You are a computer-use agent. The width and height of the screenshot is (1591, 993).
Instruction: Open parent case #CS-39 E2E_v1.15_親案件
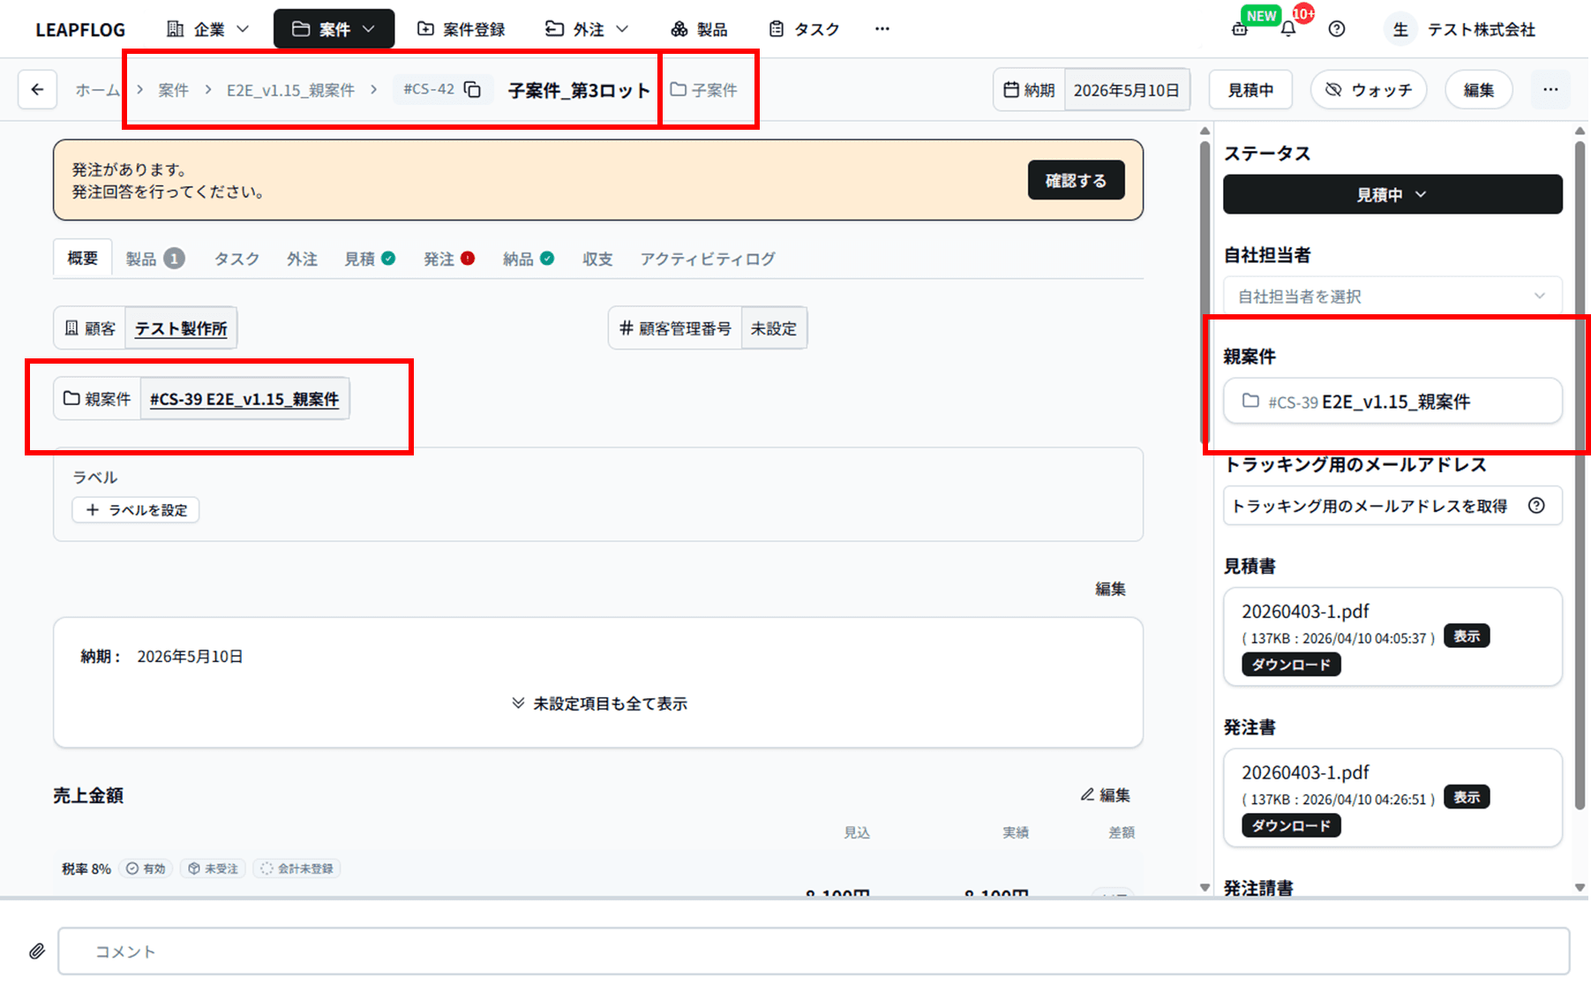(x=244, y=399)
